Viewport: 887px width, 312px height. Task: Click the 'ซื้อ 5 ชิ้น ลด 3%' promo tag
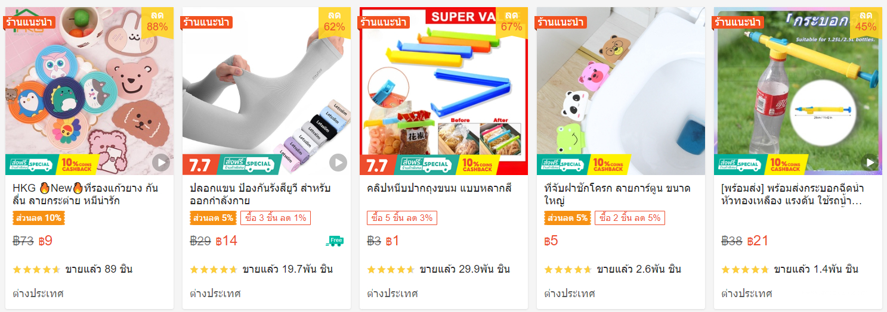(x=402, y=218)
